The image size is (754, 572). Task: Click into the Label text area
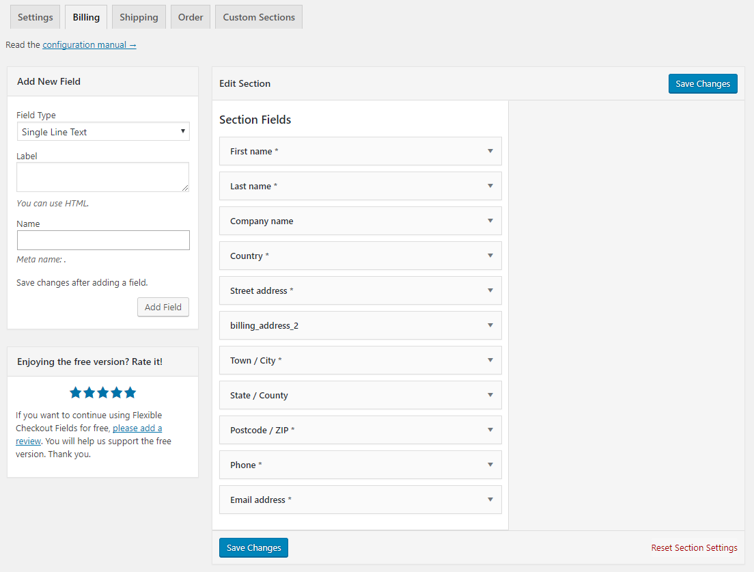tap(102, 177)
